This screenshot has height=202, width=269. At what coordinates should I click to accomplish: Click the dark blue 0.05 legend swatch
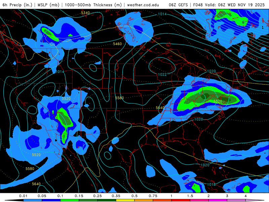(51, 200)
